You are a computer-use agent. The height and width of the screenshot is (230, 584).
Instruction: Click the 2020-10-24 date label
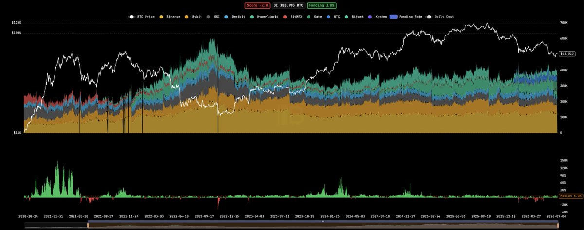coord(29,216)
